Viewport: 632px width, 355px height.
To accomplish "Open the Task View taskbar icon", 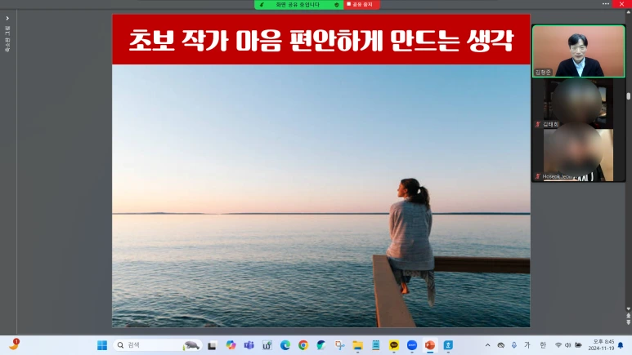I will (212, 345).
